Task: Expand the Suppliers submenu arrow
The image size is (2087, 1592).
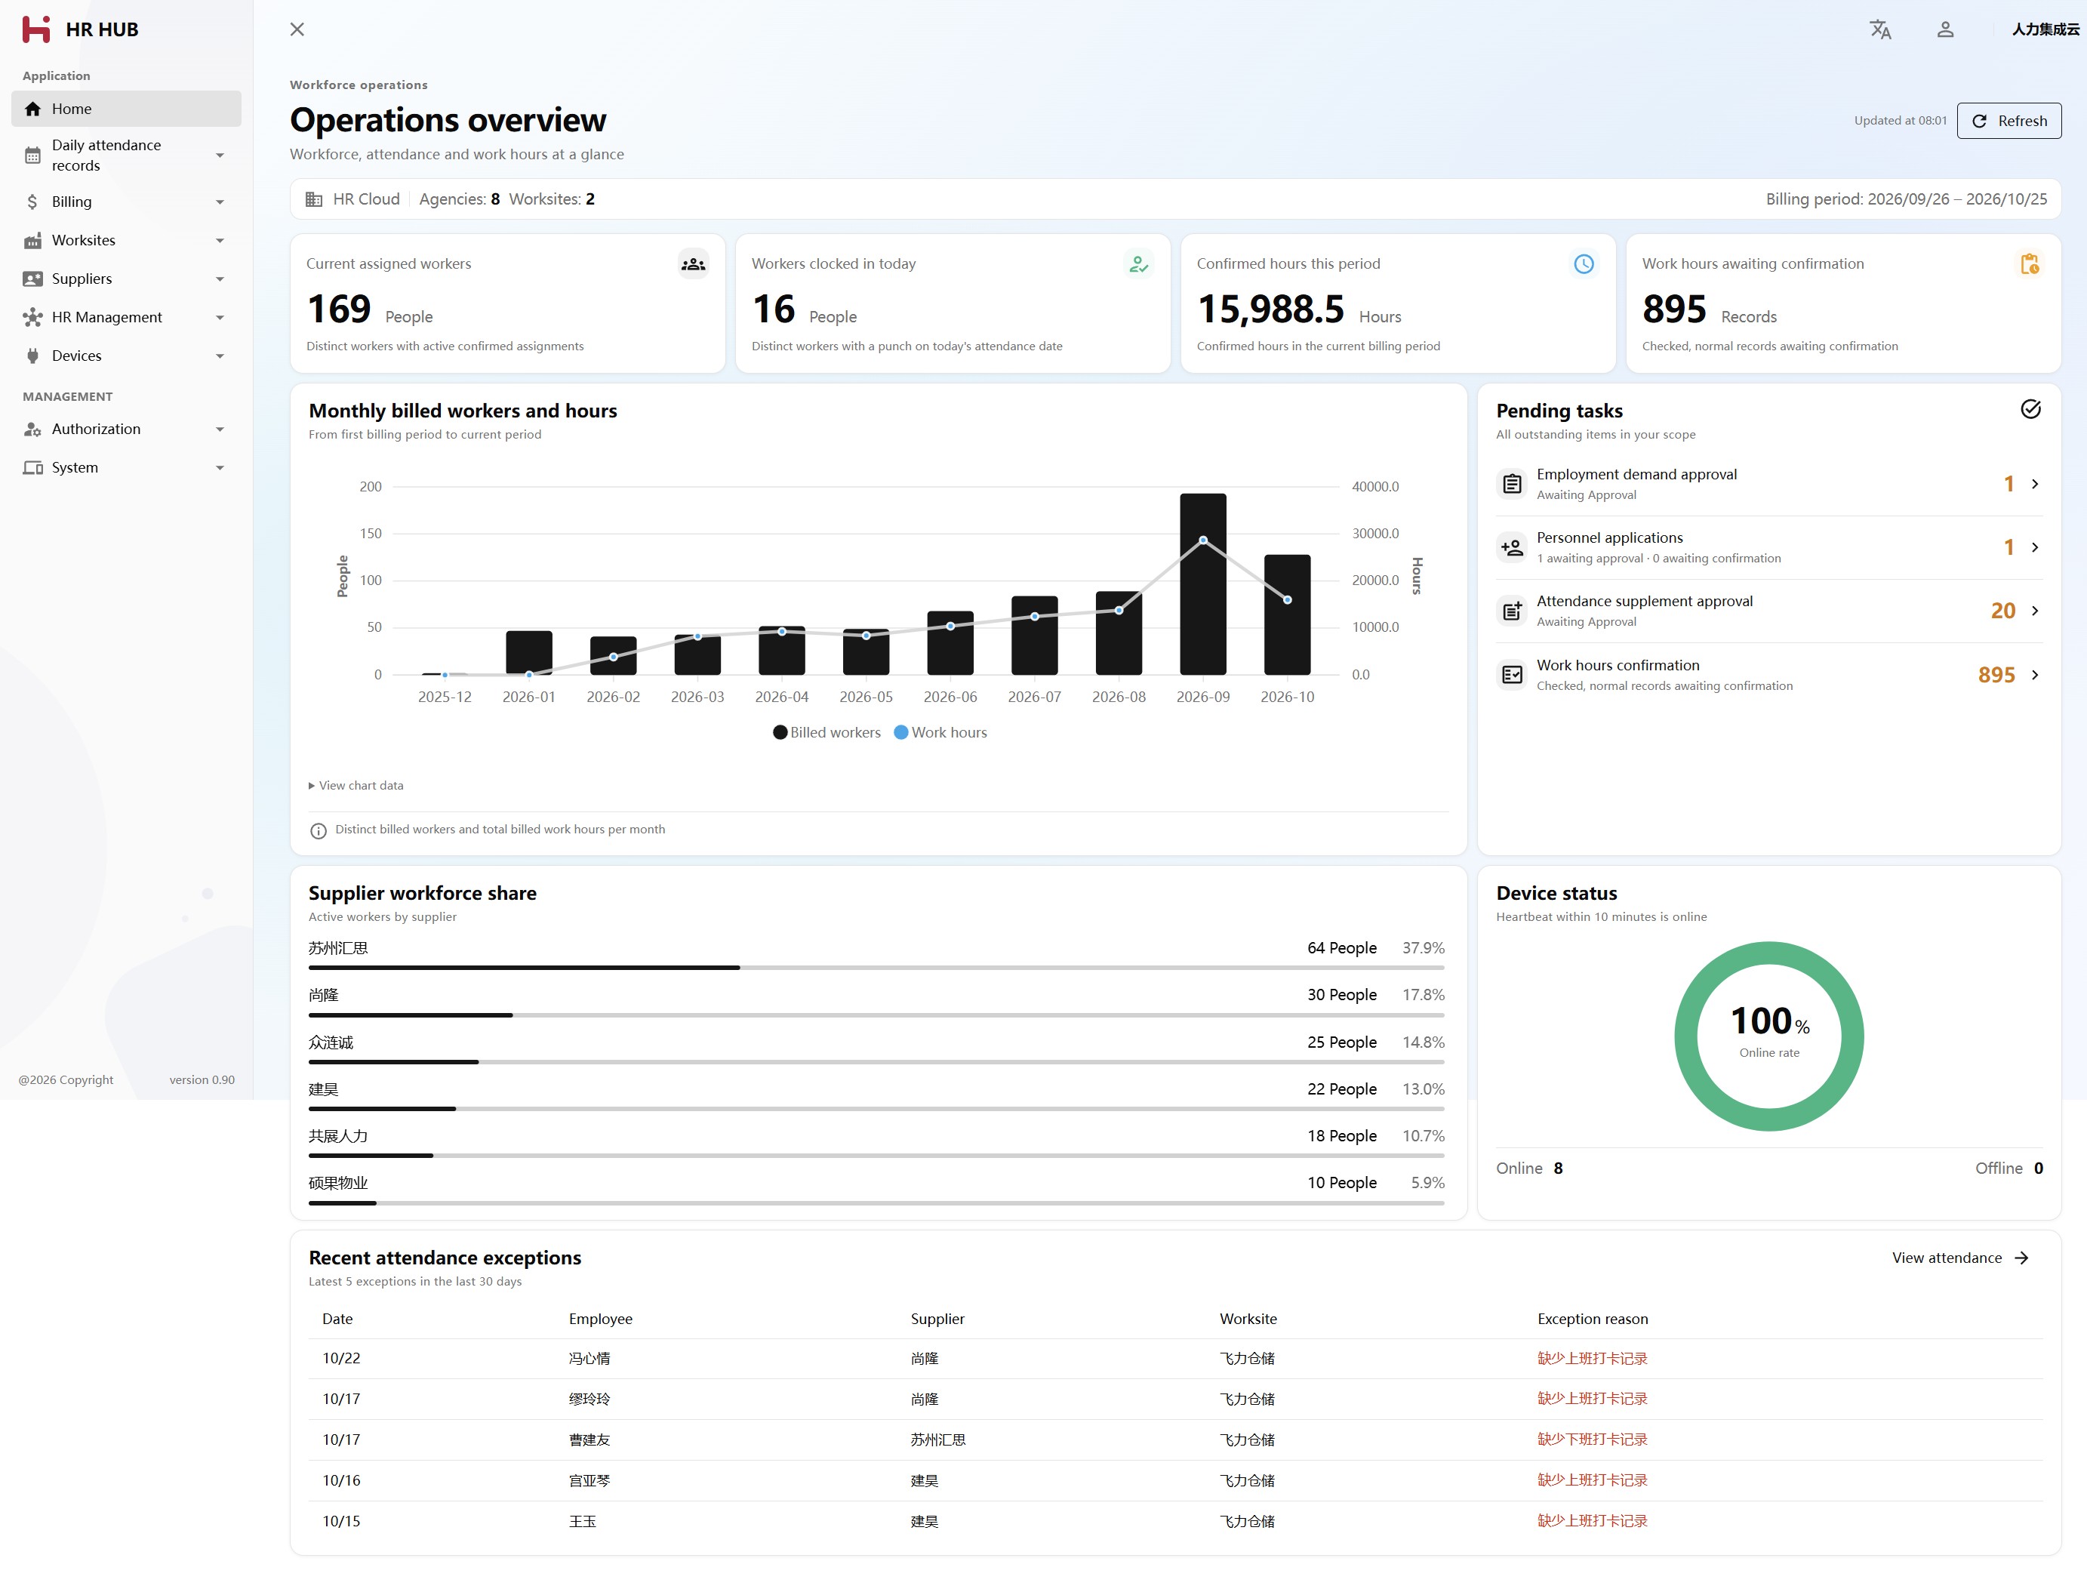Action: [x=220, y=279]
